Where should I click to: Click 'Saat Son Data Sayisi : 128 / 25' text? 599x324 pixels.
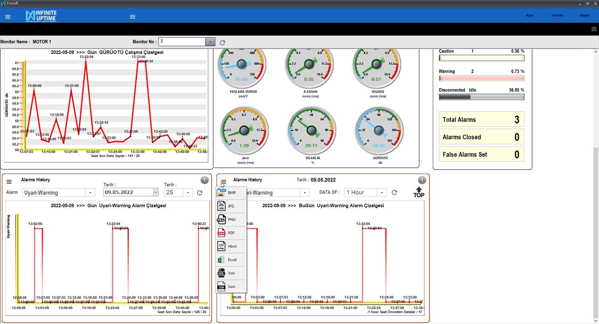(x=182, y=312)
